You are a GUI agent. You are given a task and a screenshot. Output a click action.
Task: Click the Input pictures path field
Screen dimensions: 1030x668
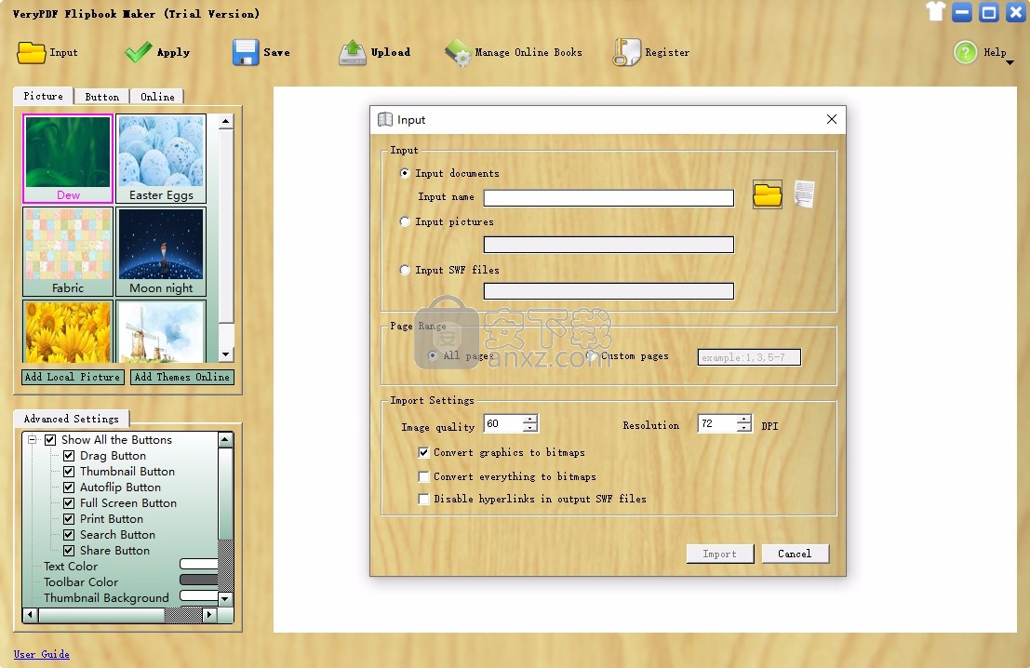pos(609,245)
